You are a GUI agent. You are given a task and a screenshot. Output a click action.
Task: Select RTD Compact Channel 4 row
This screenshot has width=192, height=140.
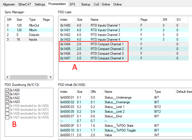point(107,58)
